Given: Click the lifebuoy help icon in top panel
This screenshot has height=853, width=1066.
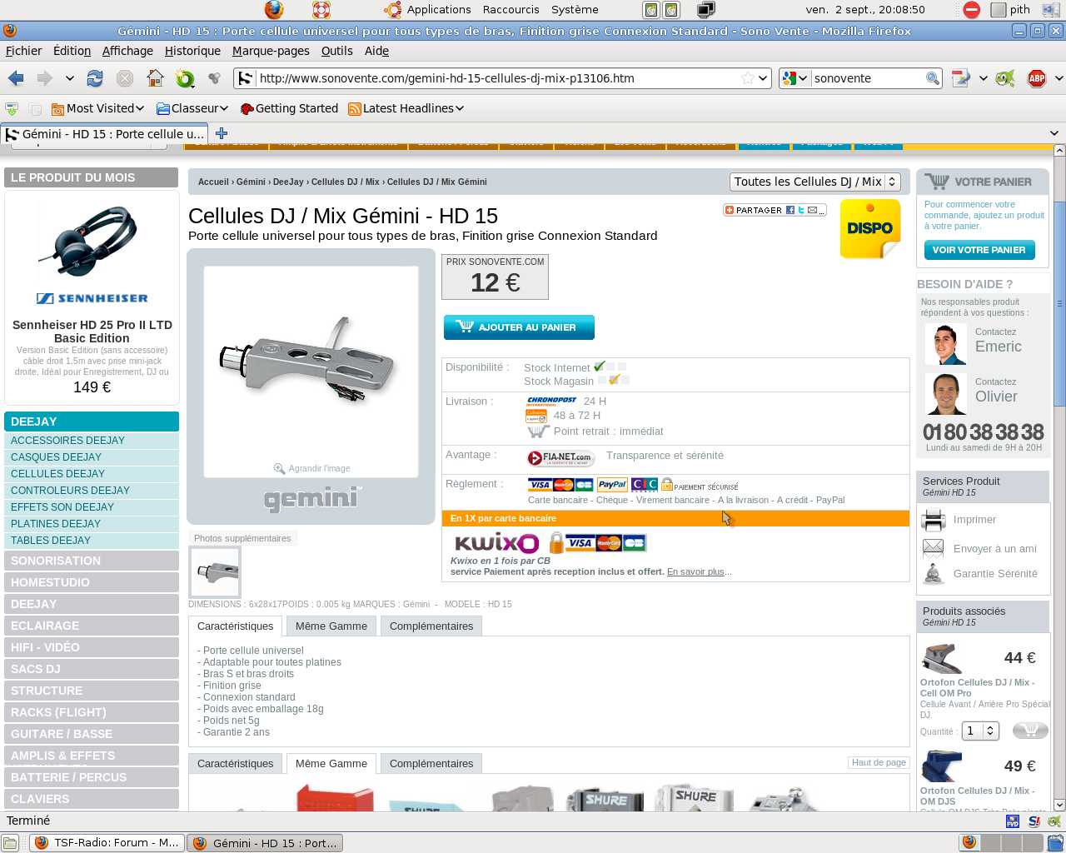Looking at the screenshot, I should tap(321, 9).
